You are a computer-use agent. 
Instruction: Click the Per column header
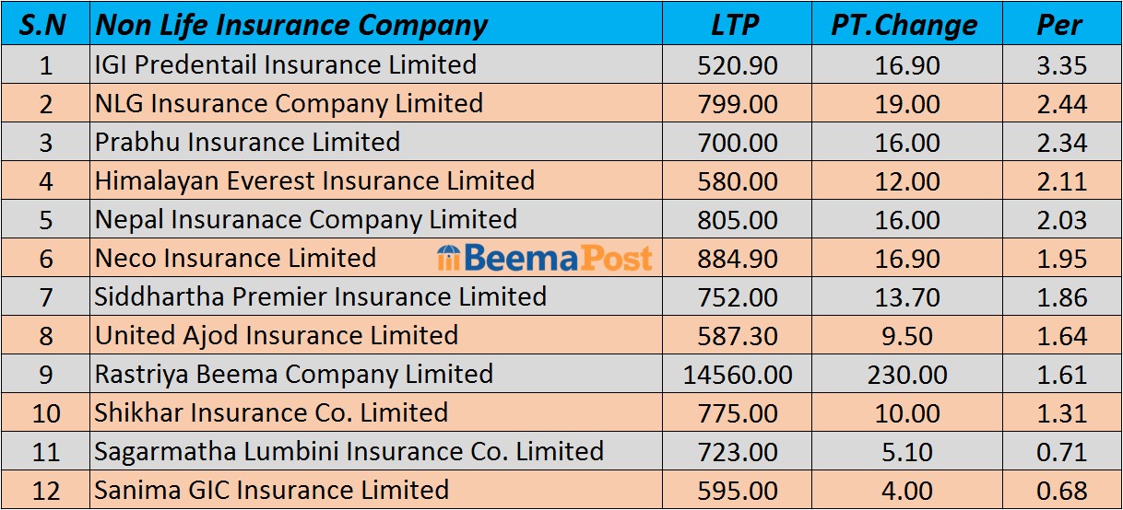(1060, 25)
